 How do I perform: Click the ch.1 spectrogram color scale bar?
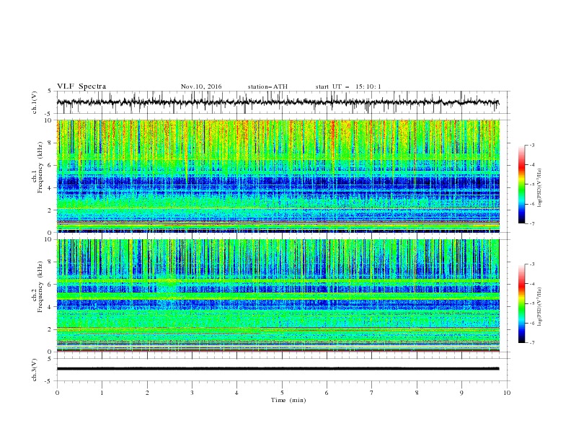pyautogui.click(x=521, y=184)
